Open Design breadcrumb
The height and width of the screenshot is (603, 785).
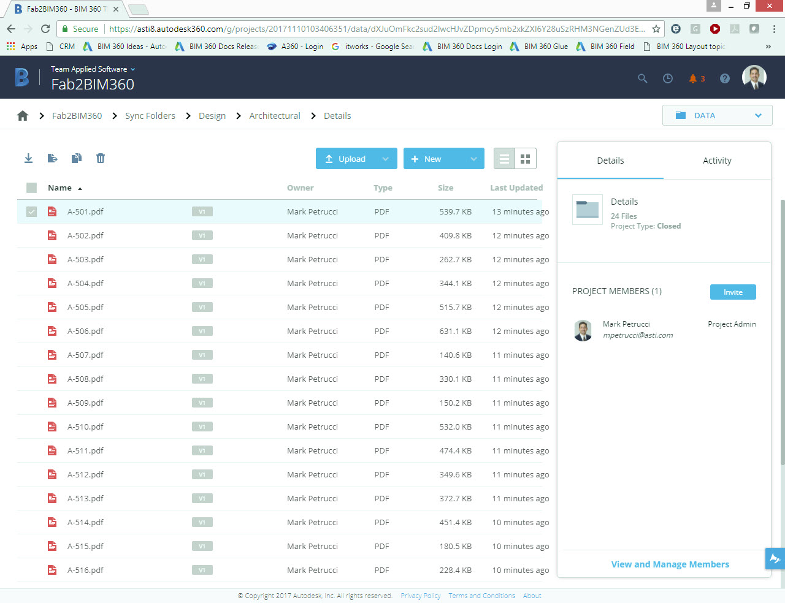click(x=212, y=116)
